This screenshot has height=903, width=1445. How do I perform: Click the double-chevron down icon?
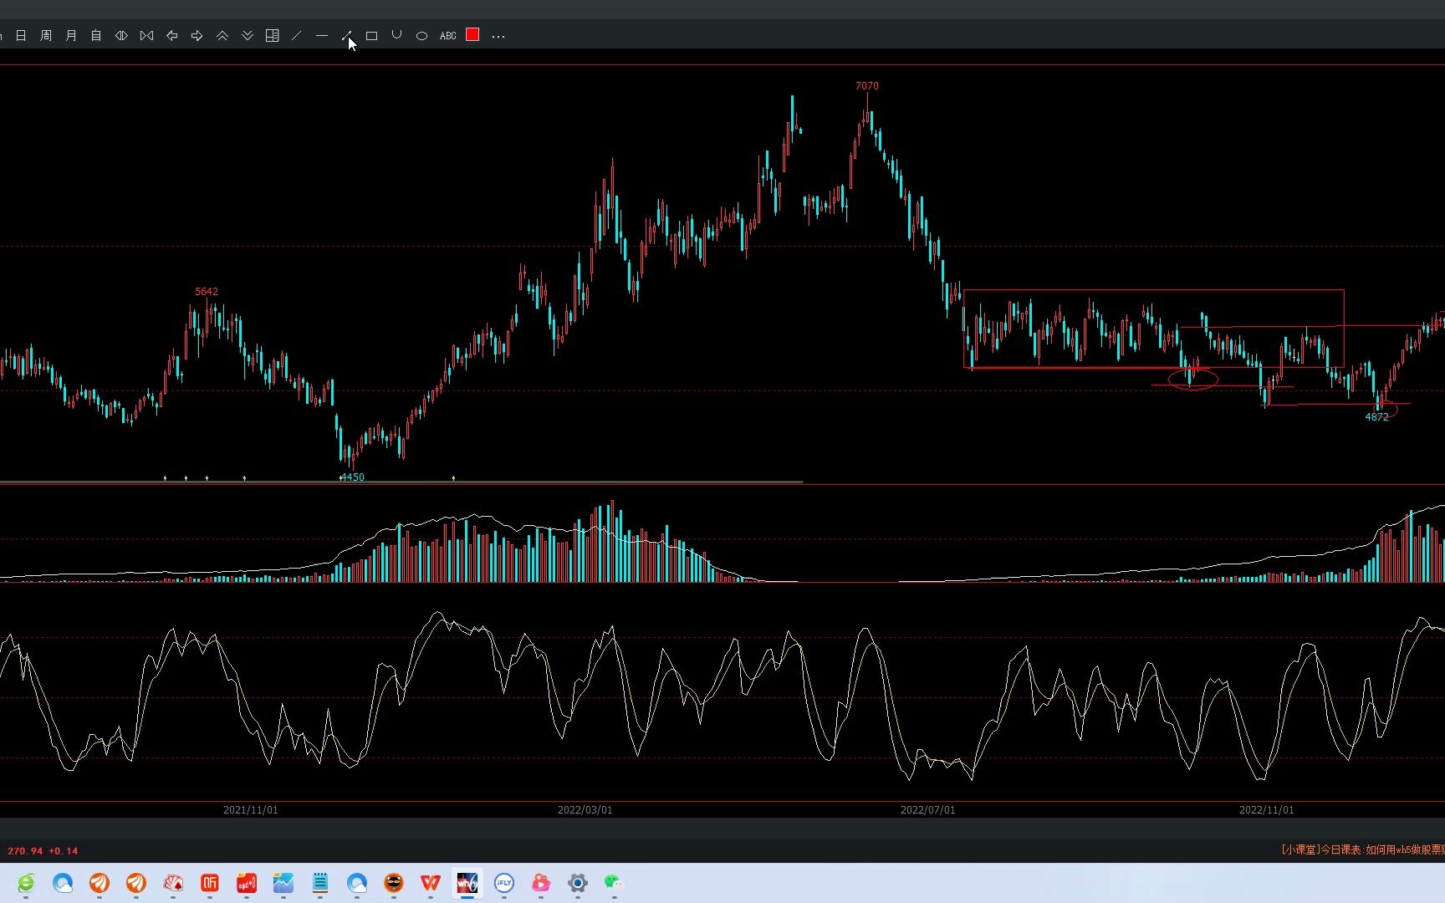248,36
